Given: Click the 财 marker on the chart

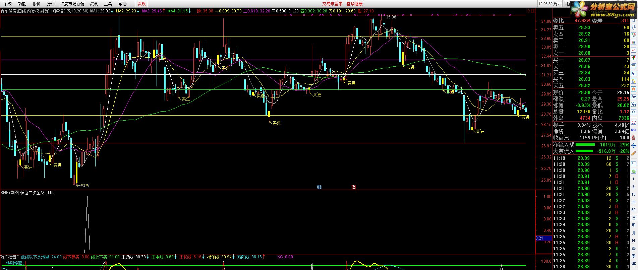Looking at the screenshot, I should tap(319, 187).
